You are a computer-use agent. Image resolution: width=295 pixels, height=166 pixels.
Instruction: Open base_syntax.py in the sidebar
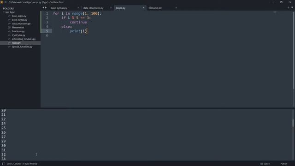[x=19, y=20]
